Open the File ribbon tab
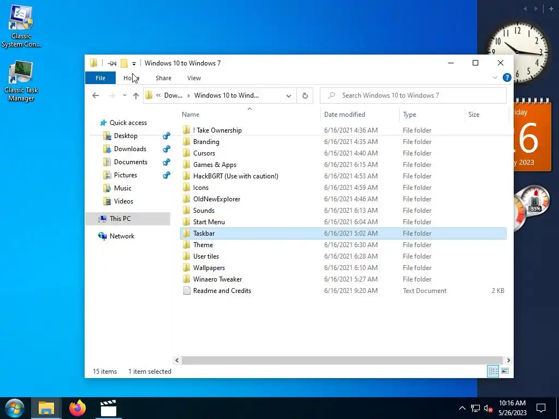 [x=100, y=77]
